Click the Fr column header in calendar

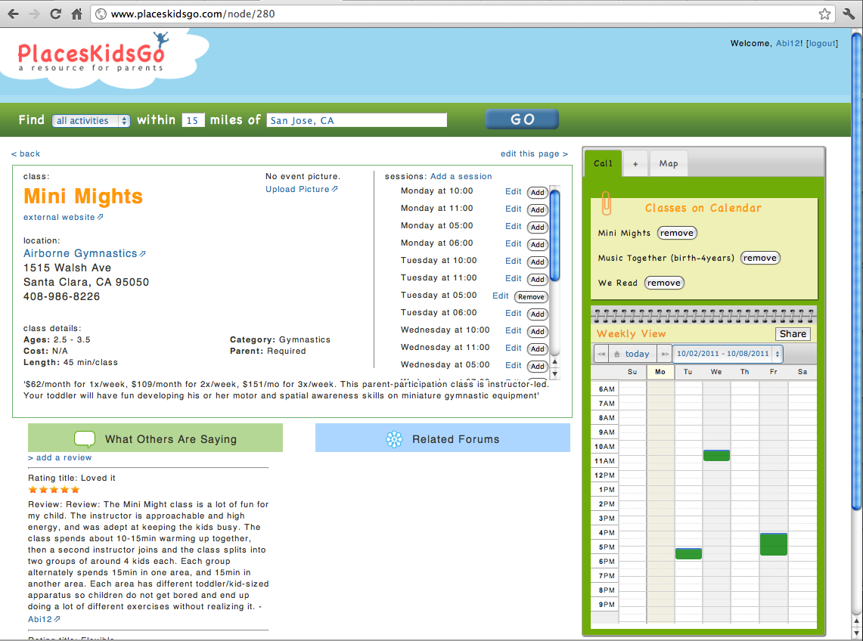click(x=773, y=372)
